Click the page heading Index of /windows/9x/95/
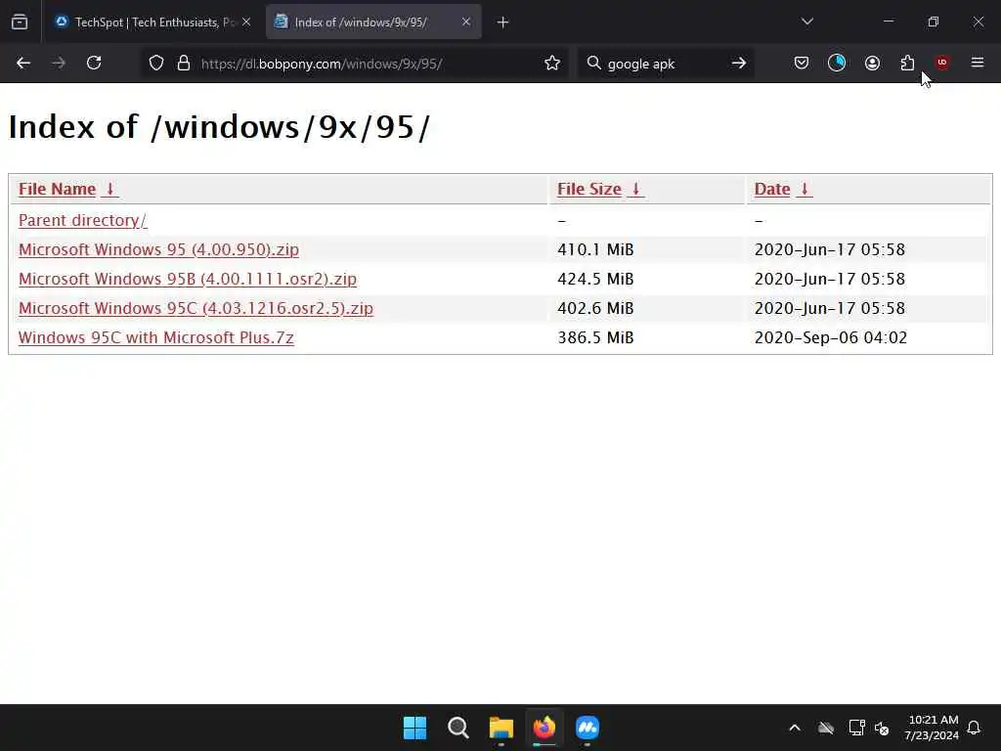Viewport: 1001px width, 751px height. (x=219, y=126)
